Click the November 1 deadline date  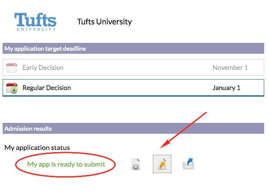tap(230, 68)
